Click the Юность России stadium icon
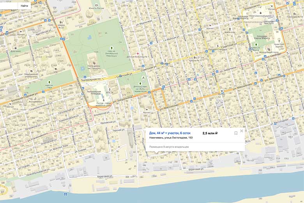Viewport: 304px width, 203px height. (x=96, y=5)
